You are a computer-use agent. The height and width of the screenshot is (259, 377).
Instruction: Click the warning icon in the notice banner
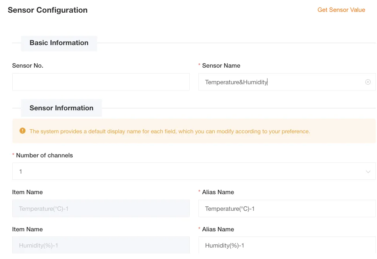pyautogui.click(x=23, y=130)
